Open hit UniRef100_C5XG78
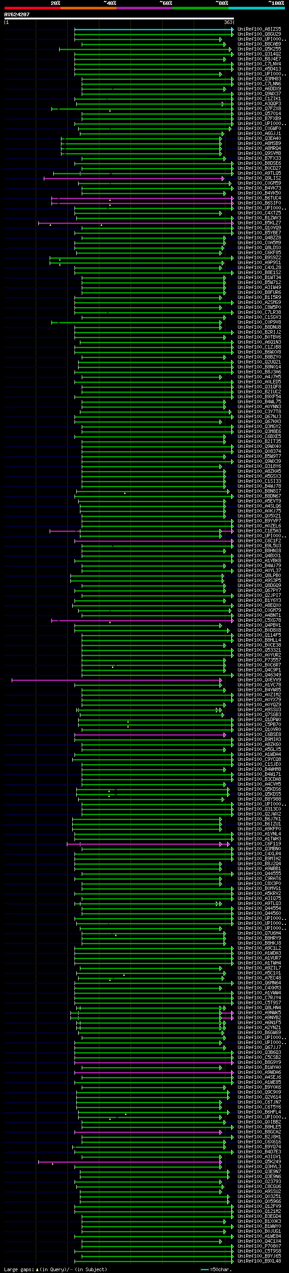 (259, 620)
